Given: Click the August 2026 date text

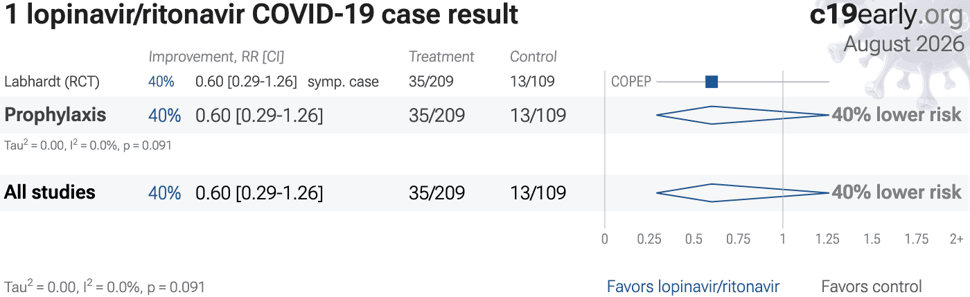Looking at the screenshot, I should [x=904, y=44].
